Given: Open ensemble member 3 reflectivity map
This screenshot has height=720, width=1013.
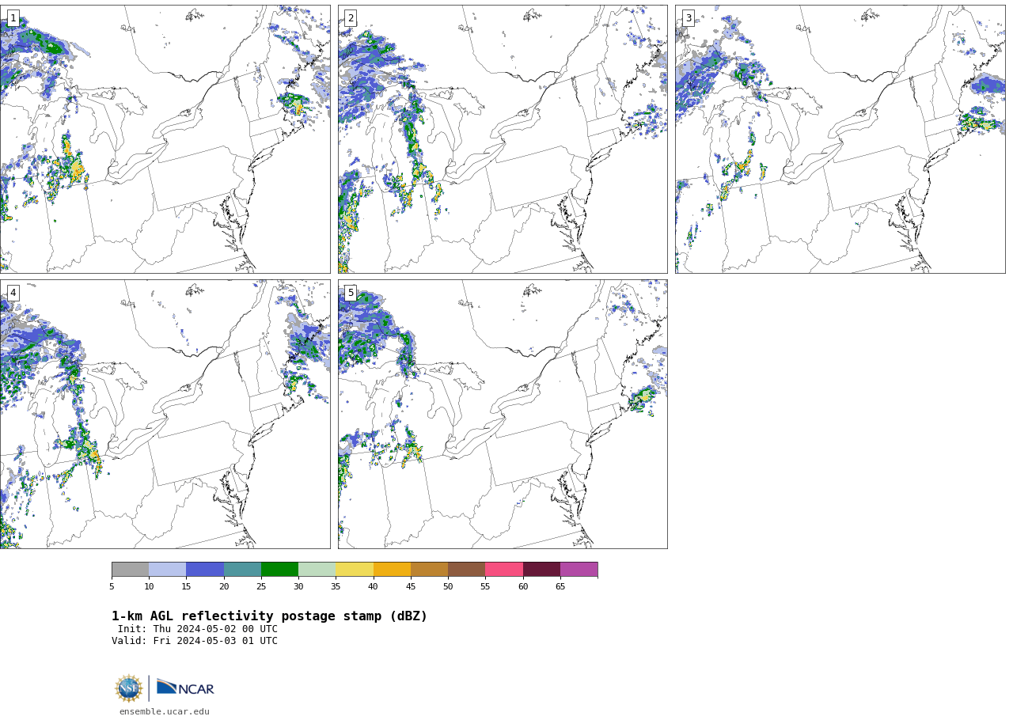Looking at the screenshot, I should 840,139.
